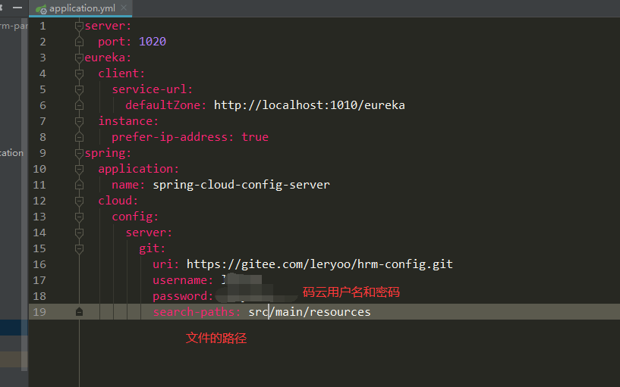Image resolution: width=620 pixels, height=387 pixels.
Task: Place cursor on port value 1020
Action: coord(152,42)
